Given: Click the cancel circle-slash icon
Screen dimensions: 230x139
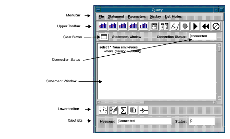Looking at the screenshot, I should click(x=216, y=26).
